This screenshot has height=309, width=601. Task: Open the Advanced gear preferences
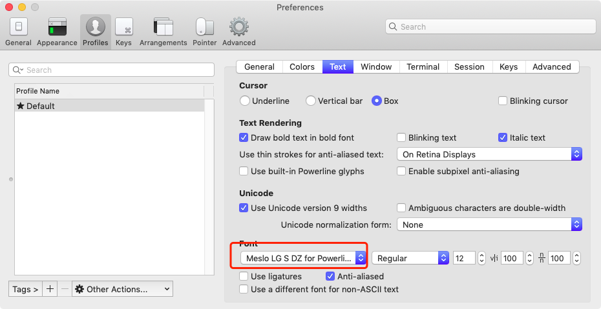click(239, 32)
